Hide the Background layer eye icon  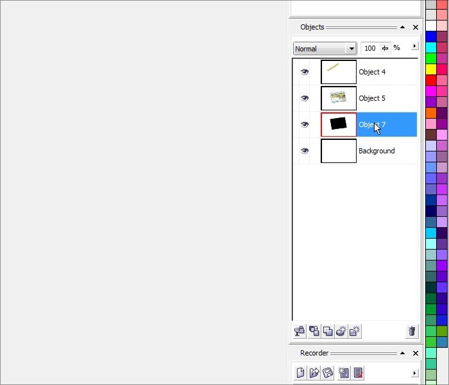click(304, 151)
